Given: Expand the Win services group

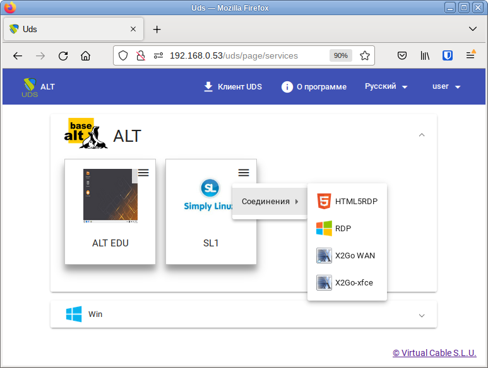Looking at the screenshot, I should (422, 316).
